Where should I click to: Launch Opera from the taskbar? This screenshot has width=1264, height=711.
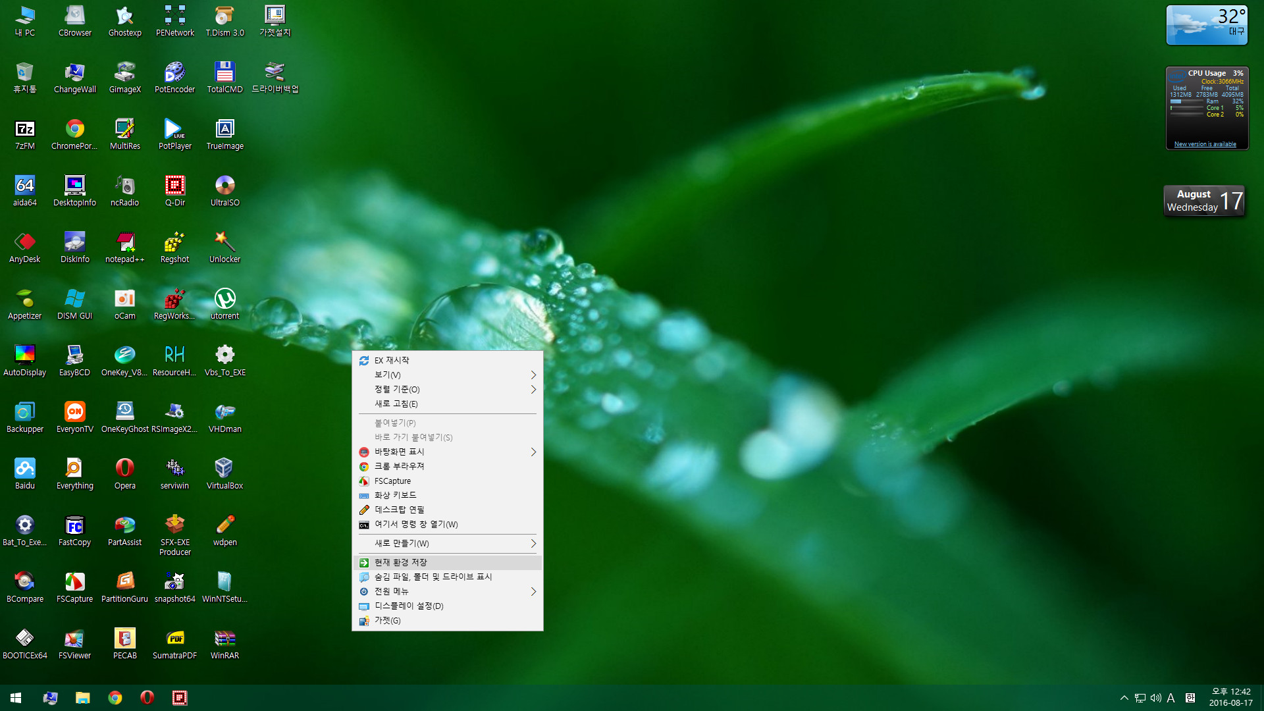click(x=147, y=698)
